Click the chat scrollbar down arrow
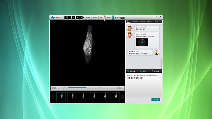This screenshot has height=119, width=212. (161, 68)
